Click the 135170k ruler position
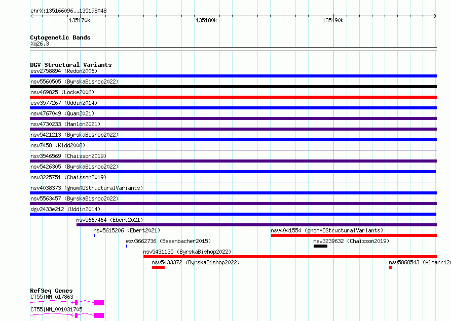 (x=79, y=21)
